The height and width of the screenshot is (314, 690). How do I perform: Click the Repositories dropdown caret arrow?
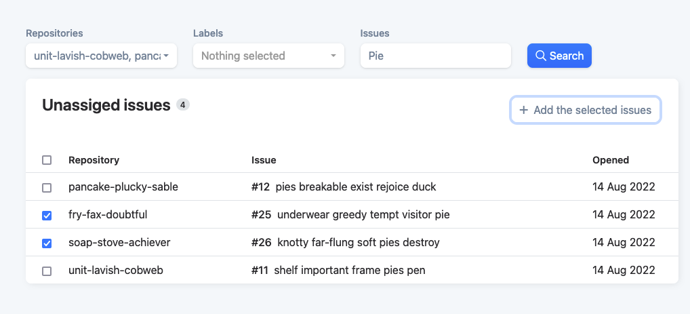(x=166, y=56)
